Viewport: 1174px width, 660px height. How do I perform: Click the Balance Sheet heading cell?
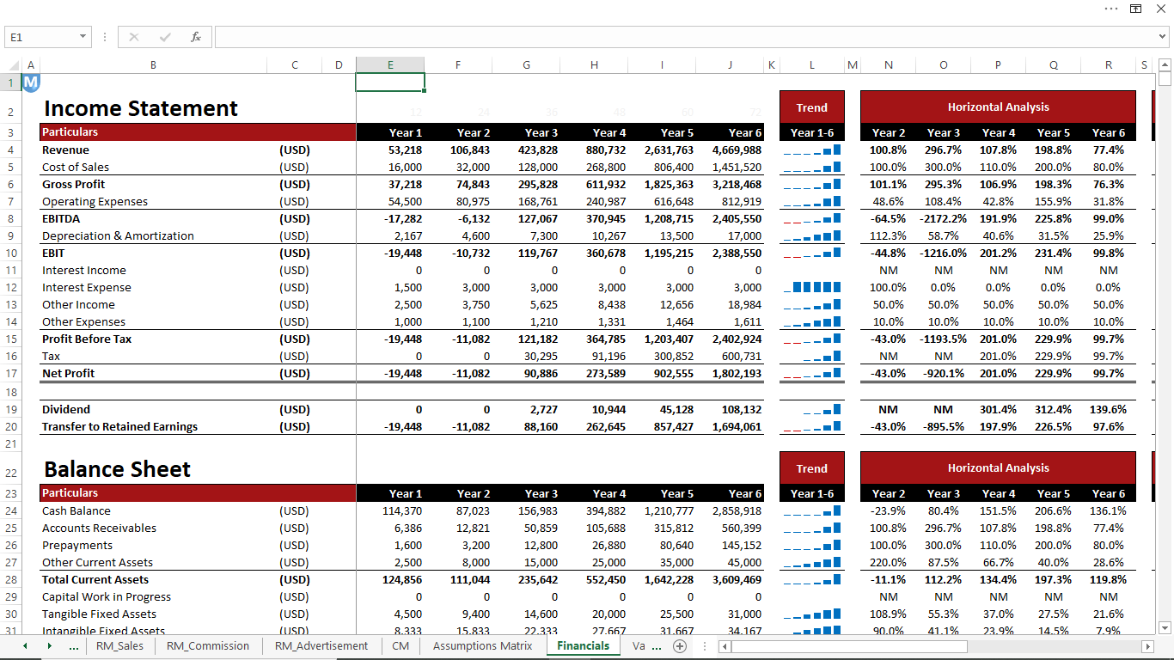118,469
